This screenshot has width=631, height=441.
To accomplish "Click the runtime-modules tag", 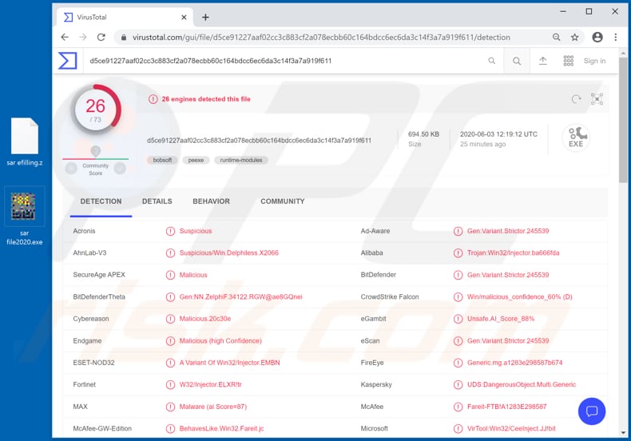I will coord(241,160).
